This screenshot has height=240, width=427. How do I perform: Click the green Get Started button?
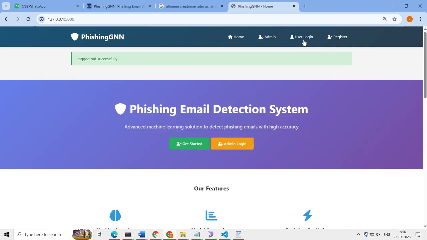coord(189,144)
